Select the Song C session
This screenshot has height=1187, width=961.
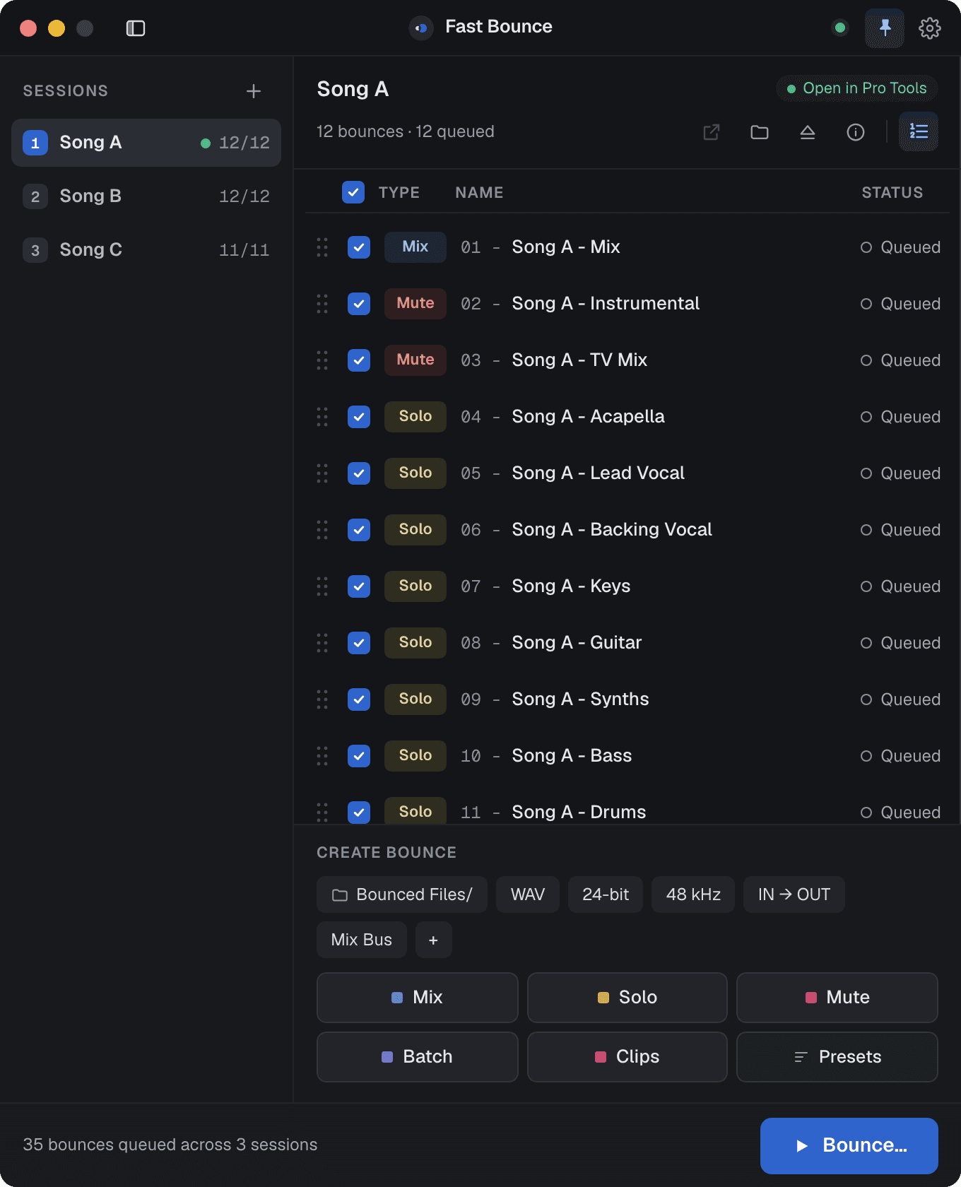(x=146, y=250)
